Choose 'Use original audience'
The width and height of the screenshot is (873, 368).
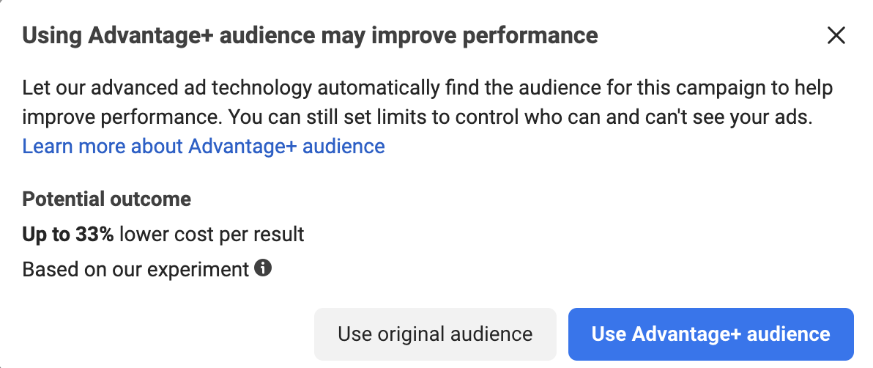(435, 334)
